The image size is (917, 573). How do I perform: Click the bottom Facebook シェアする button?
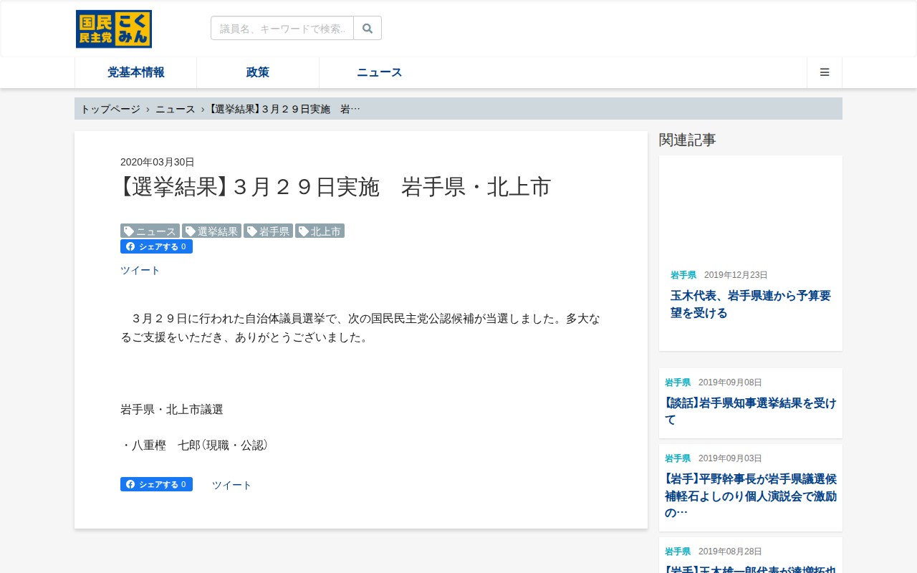[156, 484]
